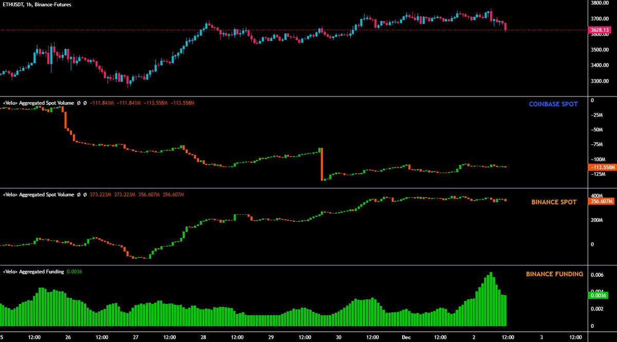617x342 pixels.
Task: Click the 3500.00 price axis label
Action: click(x=601, y=50)
